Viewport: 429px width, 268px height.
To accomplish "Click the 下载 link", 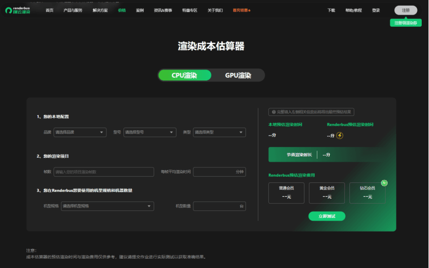I will 331,10.
